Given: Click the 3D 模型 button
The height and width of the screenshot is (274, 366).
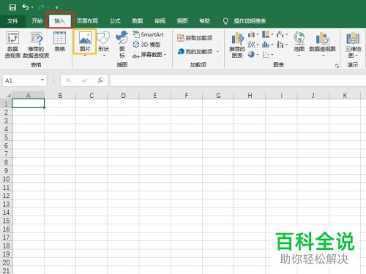Looking at the screenshot, I should point(146,45).
